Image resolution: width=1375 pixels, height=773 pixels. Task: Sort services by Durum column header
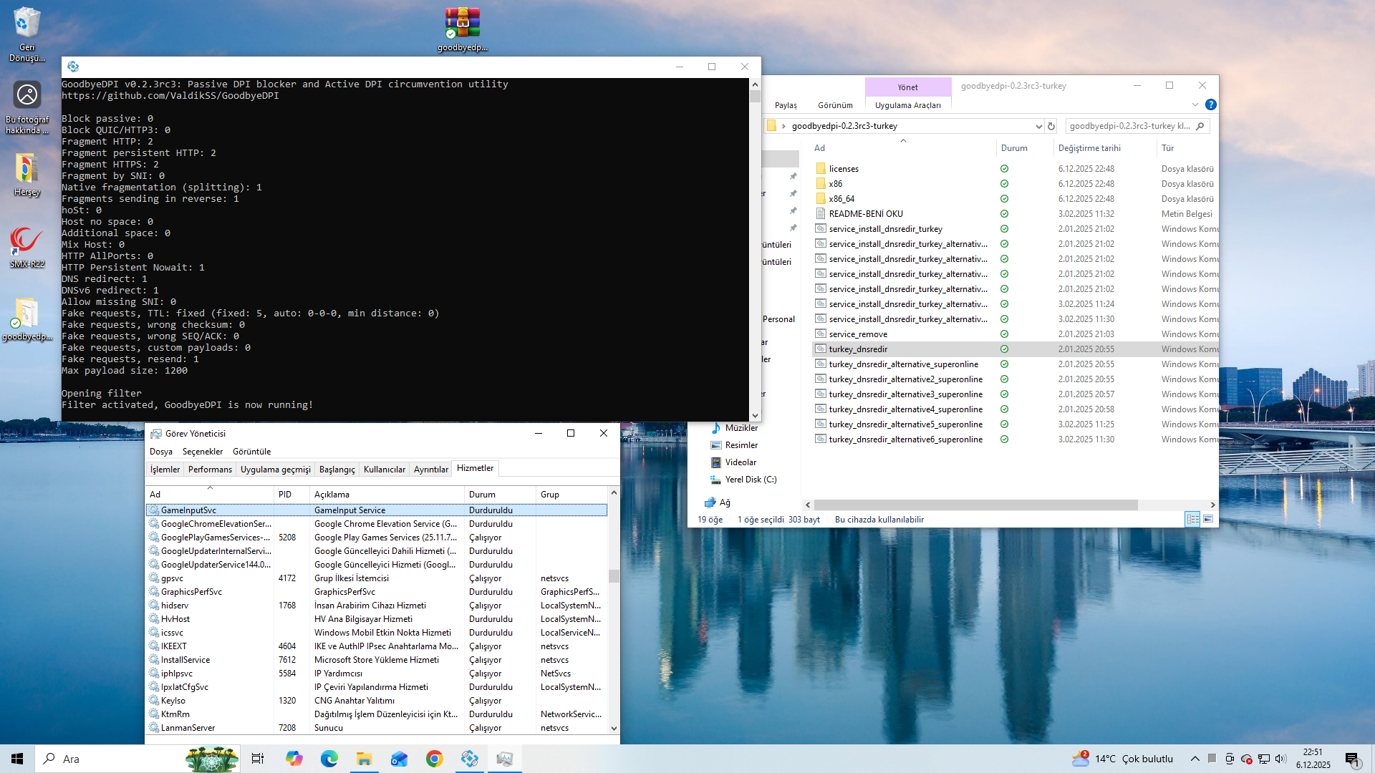pyautogui.click(x=483, y=495)
